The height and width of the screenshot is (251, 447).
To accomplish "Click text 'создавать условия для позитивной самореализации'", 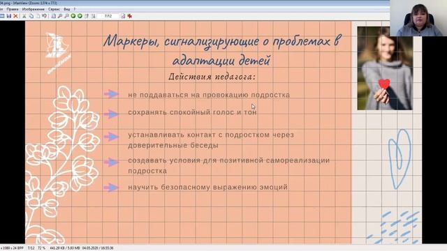I will click(228, 160).
